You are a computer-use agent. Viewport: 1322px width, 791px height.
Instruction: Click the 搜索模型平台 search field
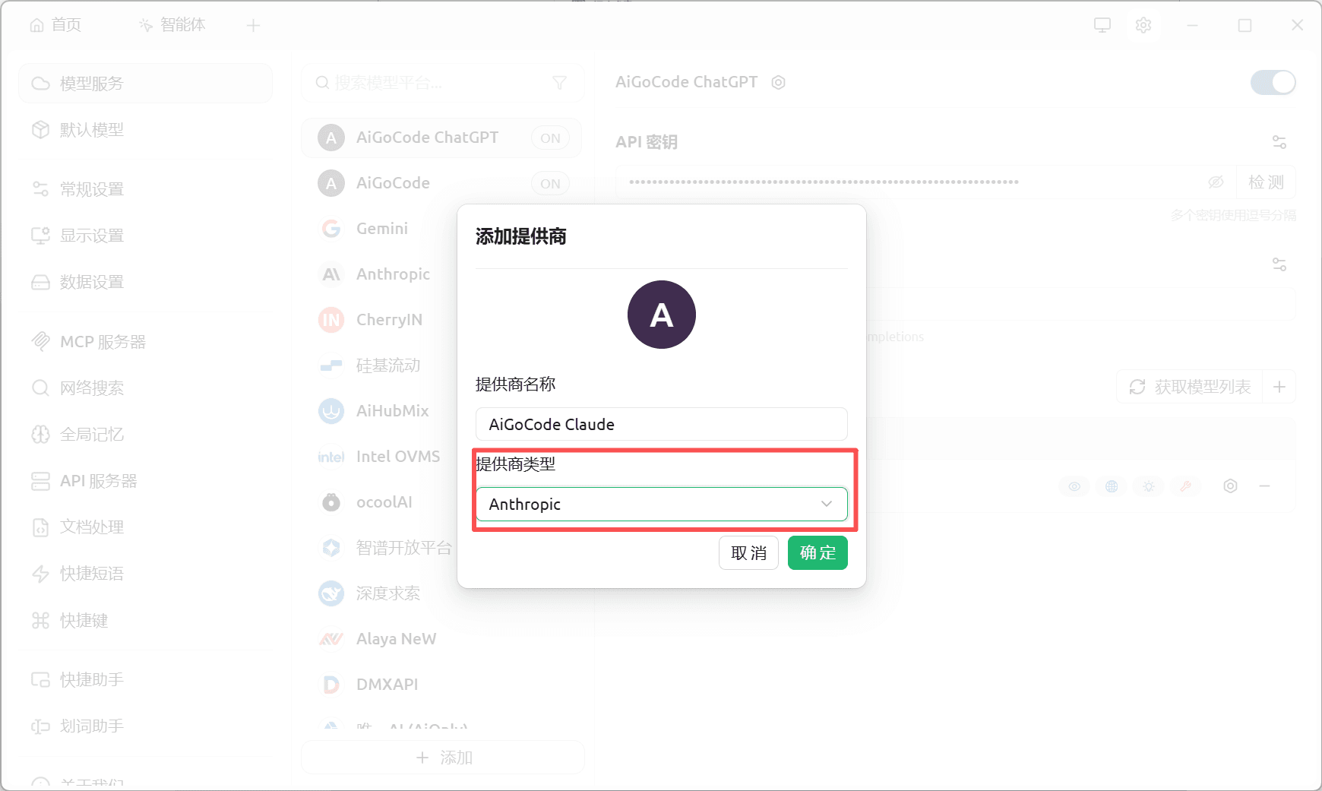click(x=443, y=83)
